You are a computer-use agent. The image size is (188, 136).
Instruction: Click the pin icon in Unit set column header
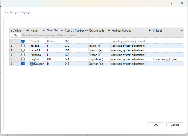[182, 31]
